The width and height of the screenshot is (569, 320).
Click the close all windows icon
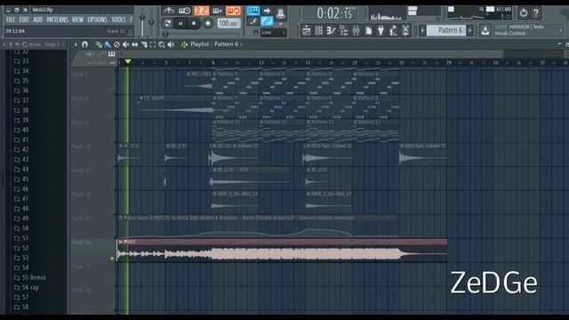405,31
